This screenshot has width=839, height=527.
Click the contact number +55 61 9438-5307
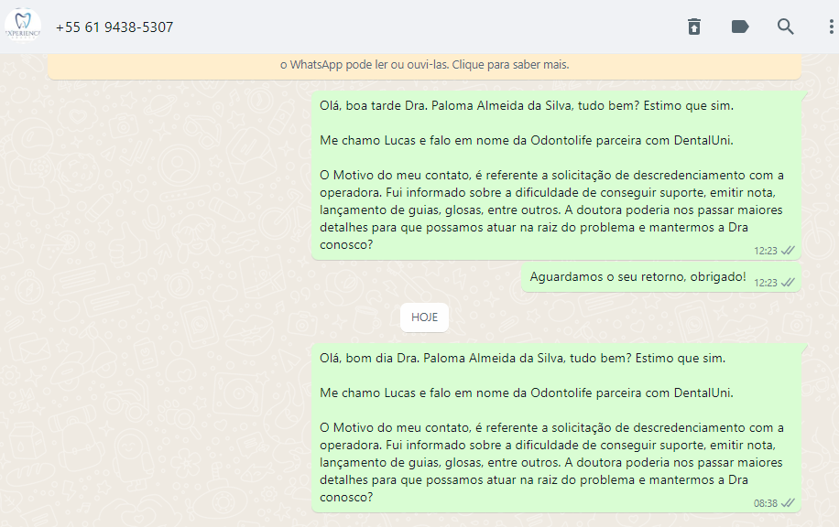coord(114,27)
